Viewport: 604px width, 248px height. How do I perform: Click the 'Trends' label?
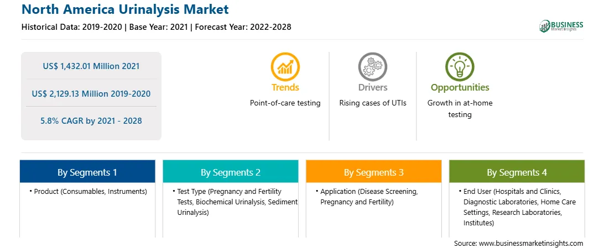[285, 87]
